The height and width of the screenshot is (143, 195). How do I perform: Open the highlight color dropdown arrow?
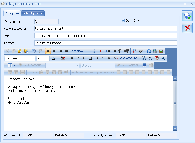tap(67, 58)
